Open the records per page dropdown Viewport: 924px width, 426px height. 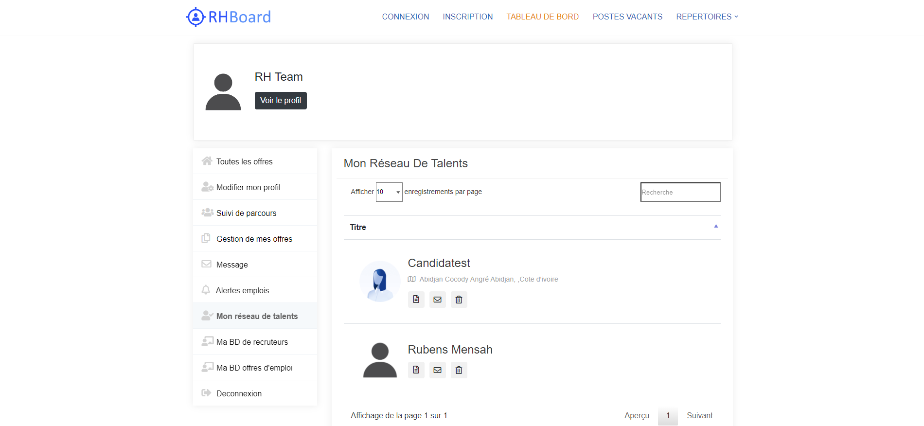point(389,192)
